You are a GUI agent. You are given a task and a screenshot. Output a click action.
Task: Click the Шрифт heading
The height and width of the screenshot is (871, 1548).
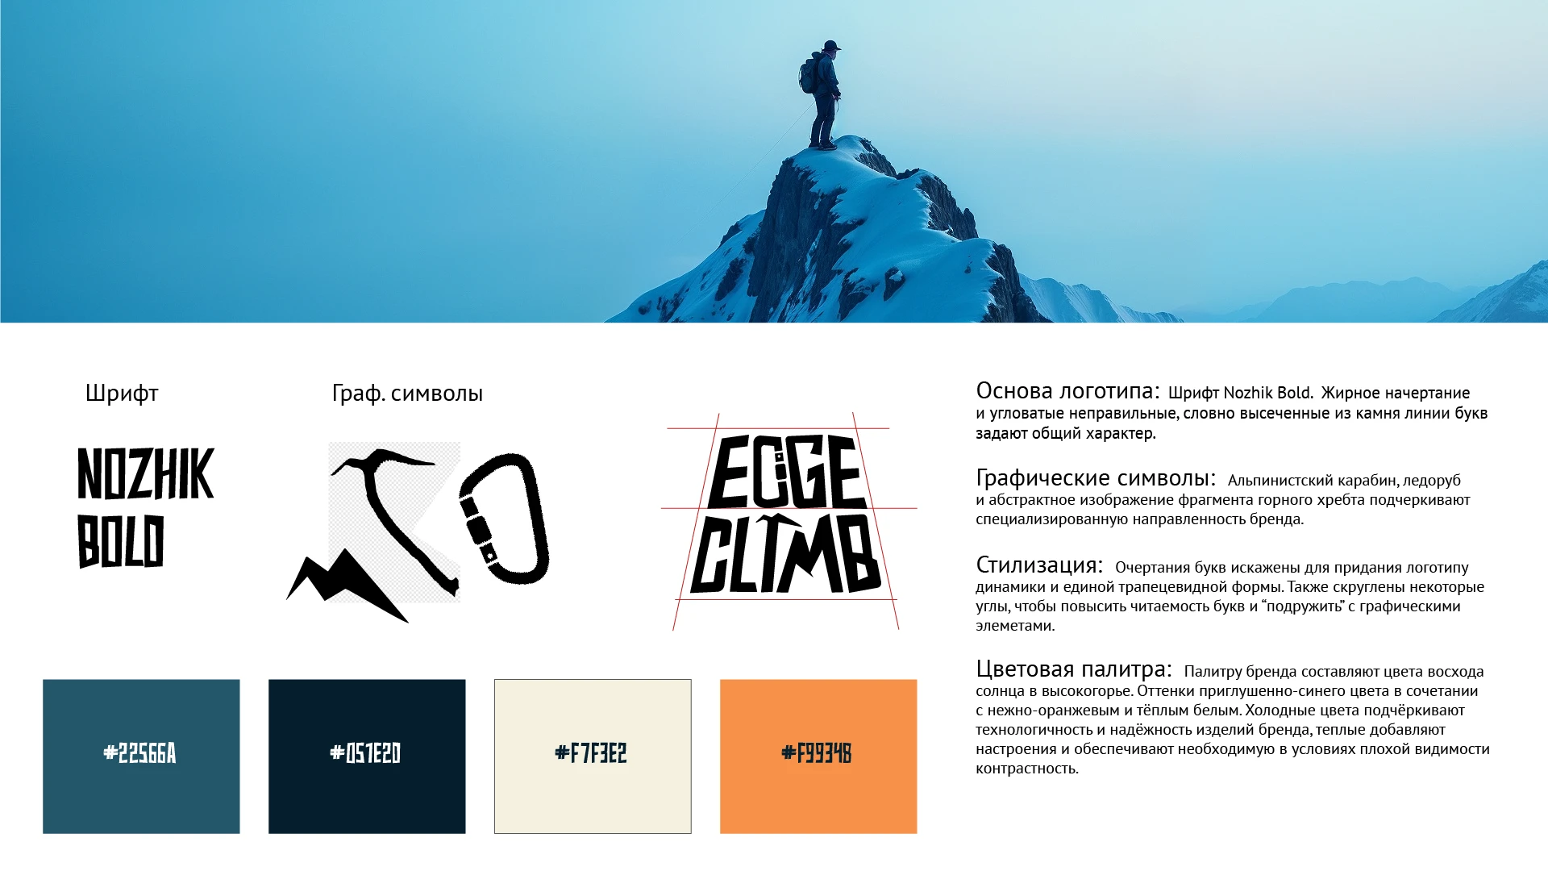coord(122,394)
